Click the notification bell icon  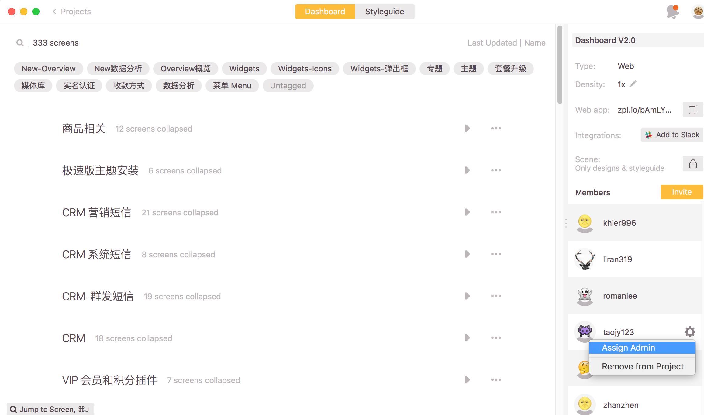pos(672,11)
